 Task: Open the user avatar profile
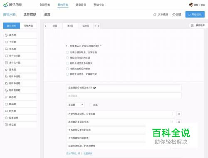(x=191, y=5)
